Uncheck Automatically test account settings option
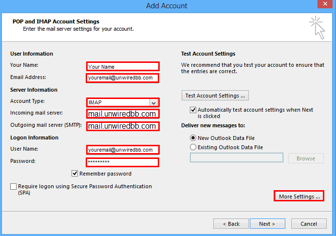 (193, 110)
